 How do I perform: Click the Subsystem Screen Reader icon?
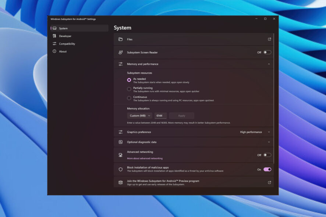click(x=121, y=52)
